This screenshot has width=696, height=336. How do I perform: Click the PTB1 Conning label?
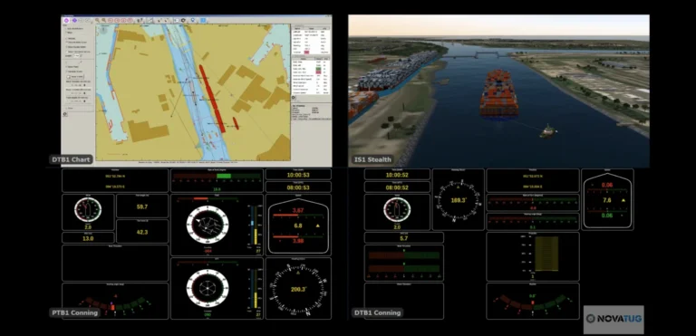[x=73, y=312]
